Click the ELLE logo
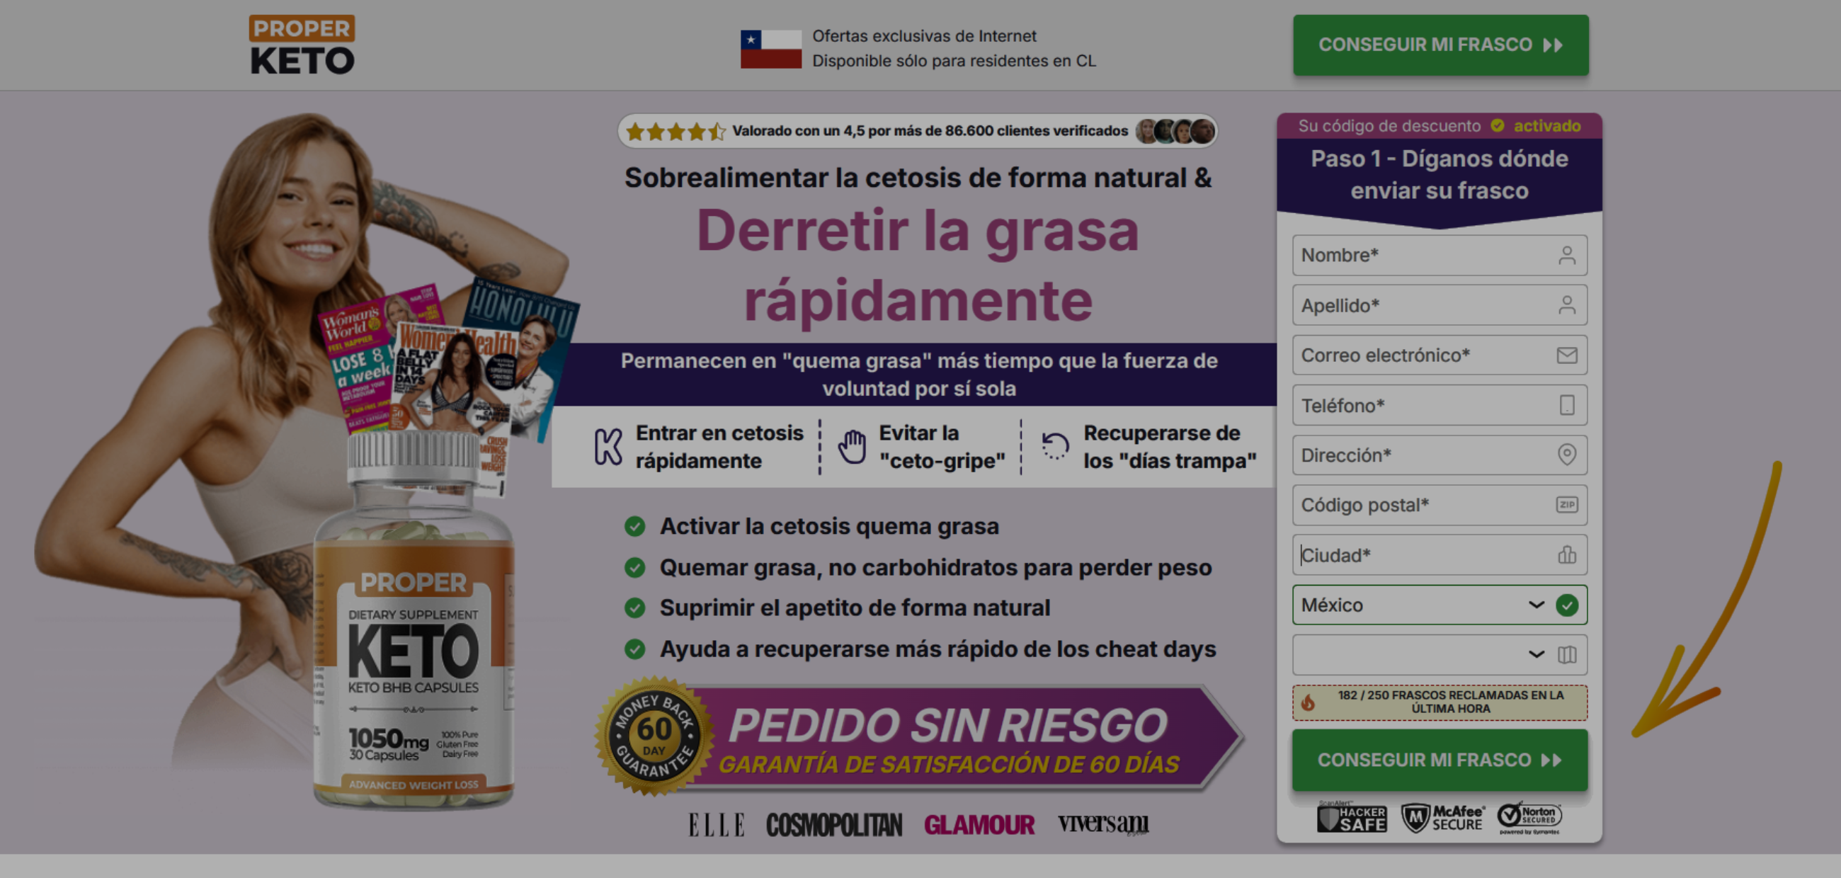The height and width of the screenshot is (878, 1841). click(x=717, y=825)
